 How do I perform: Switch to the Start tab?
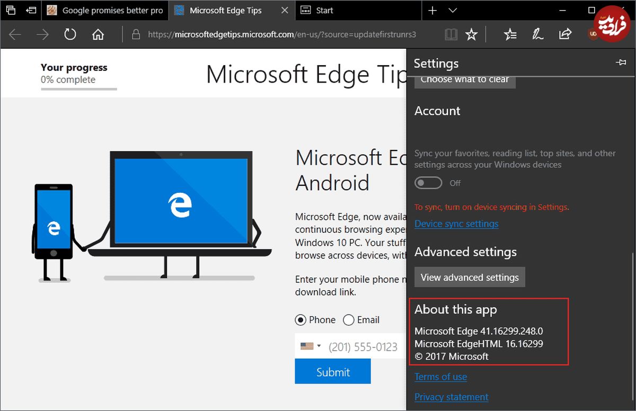359,10
